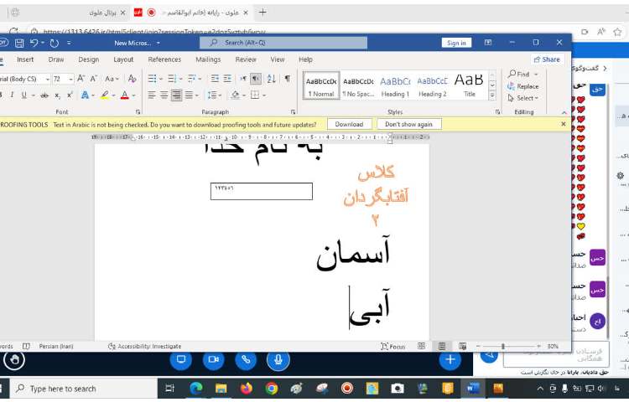Expand the numbering list dropdown
629x402 pixels.
click(x=181, y=79)
